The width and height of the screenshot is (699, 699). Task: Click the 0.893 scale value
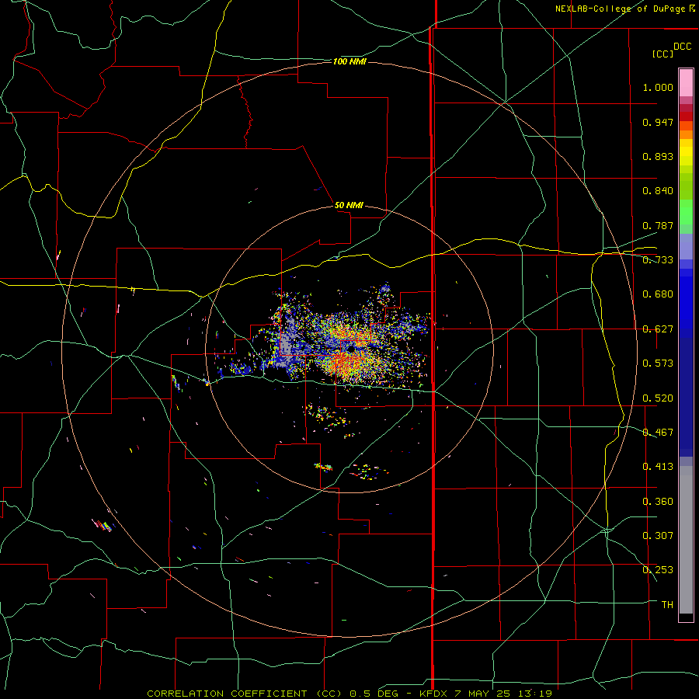point(658,156)
